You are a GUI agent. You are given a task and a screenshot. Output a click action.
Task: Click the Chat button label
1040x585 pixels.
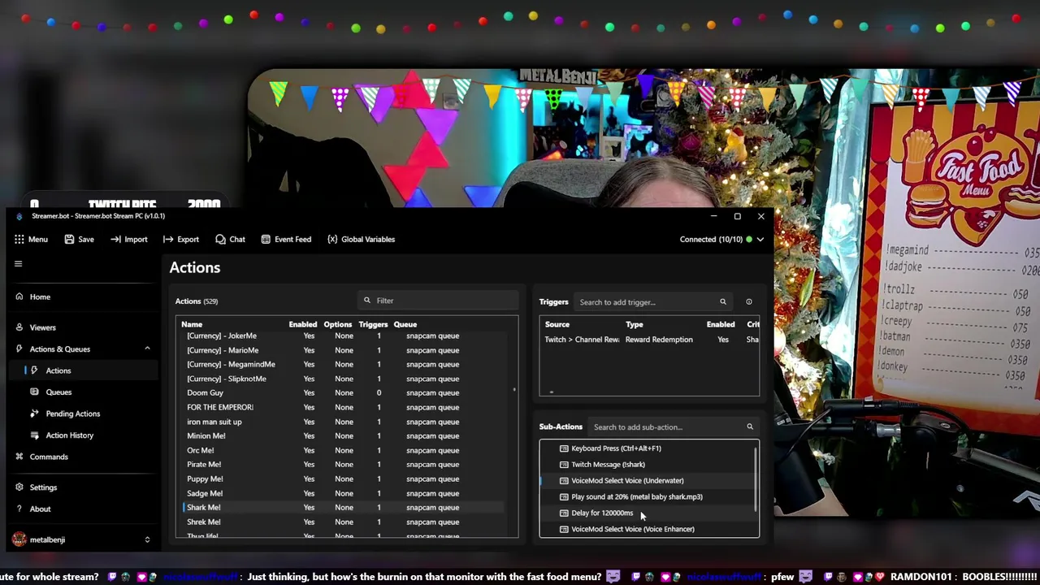click(237, 239)
